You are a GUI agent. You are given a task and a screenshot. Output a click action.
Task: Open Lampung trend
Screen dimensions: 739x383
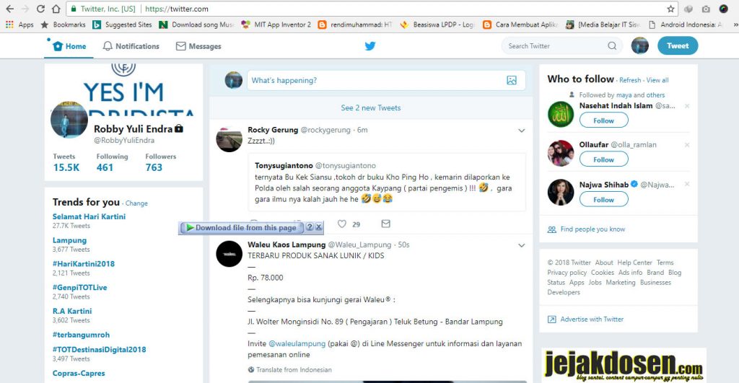[x=69, y=240]
